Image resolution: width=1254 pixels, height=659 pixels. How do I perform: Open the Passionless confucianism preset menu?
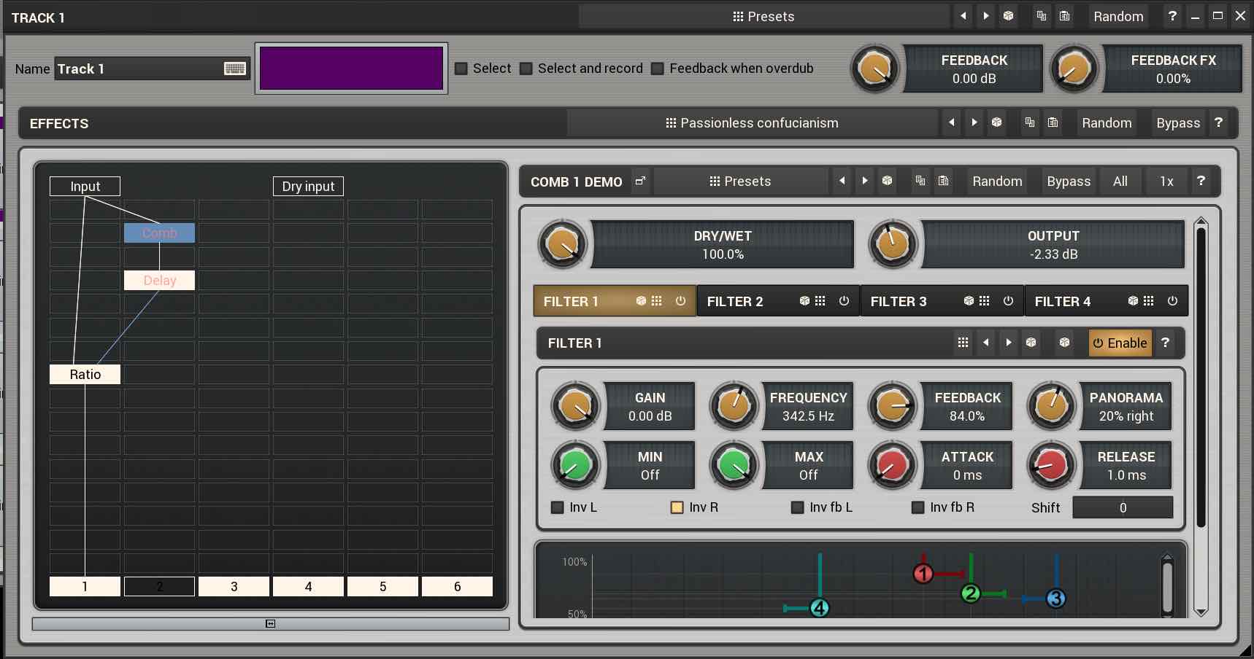coord(752,123)
